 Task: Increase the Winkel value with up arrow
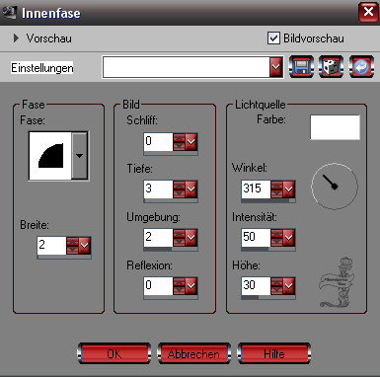tap(276, 185)
